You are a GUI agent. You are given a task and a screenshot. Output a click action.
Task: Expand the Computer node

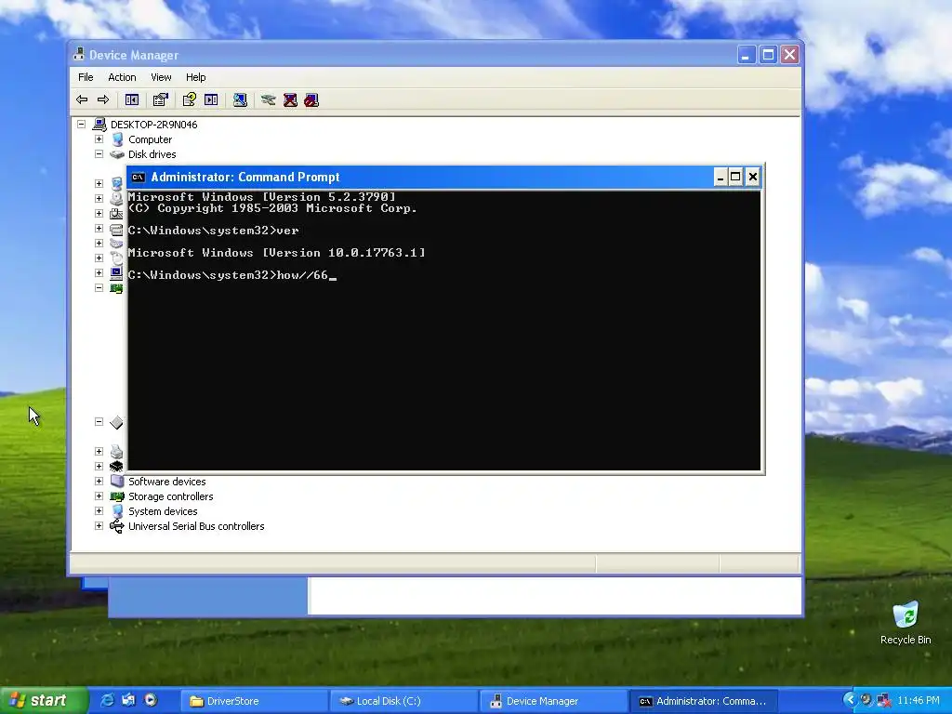(x=99, y=139)
